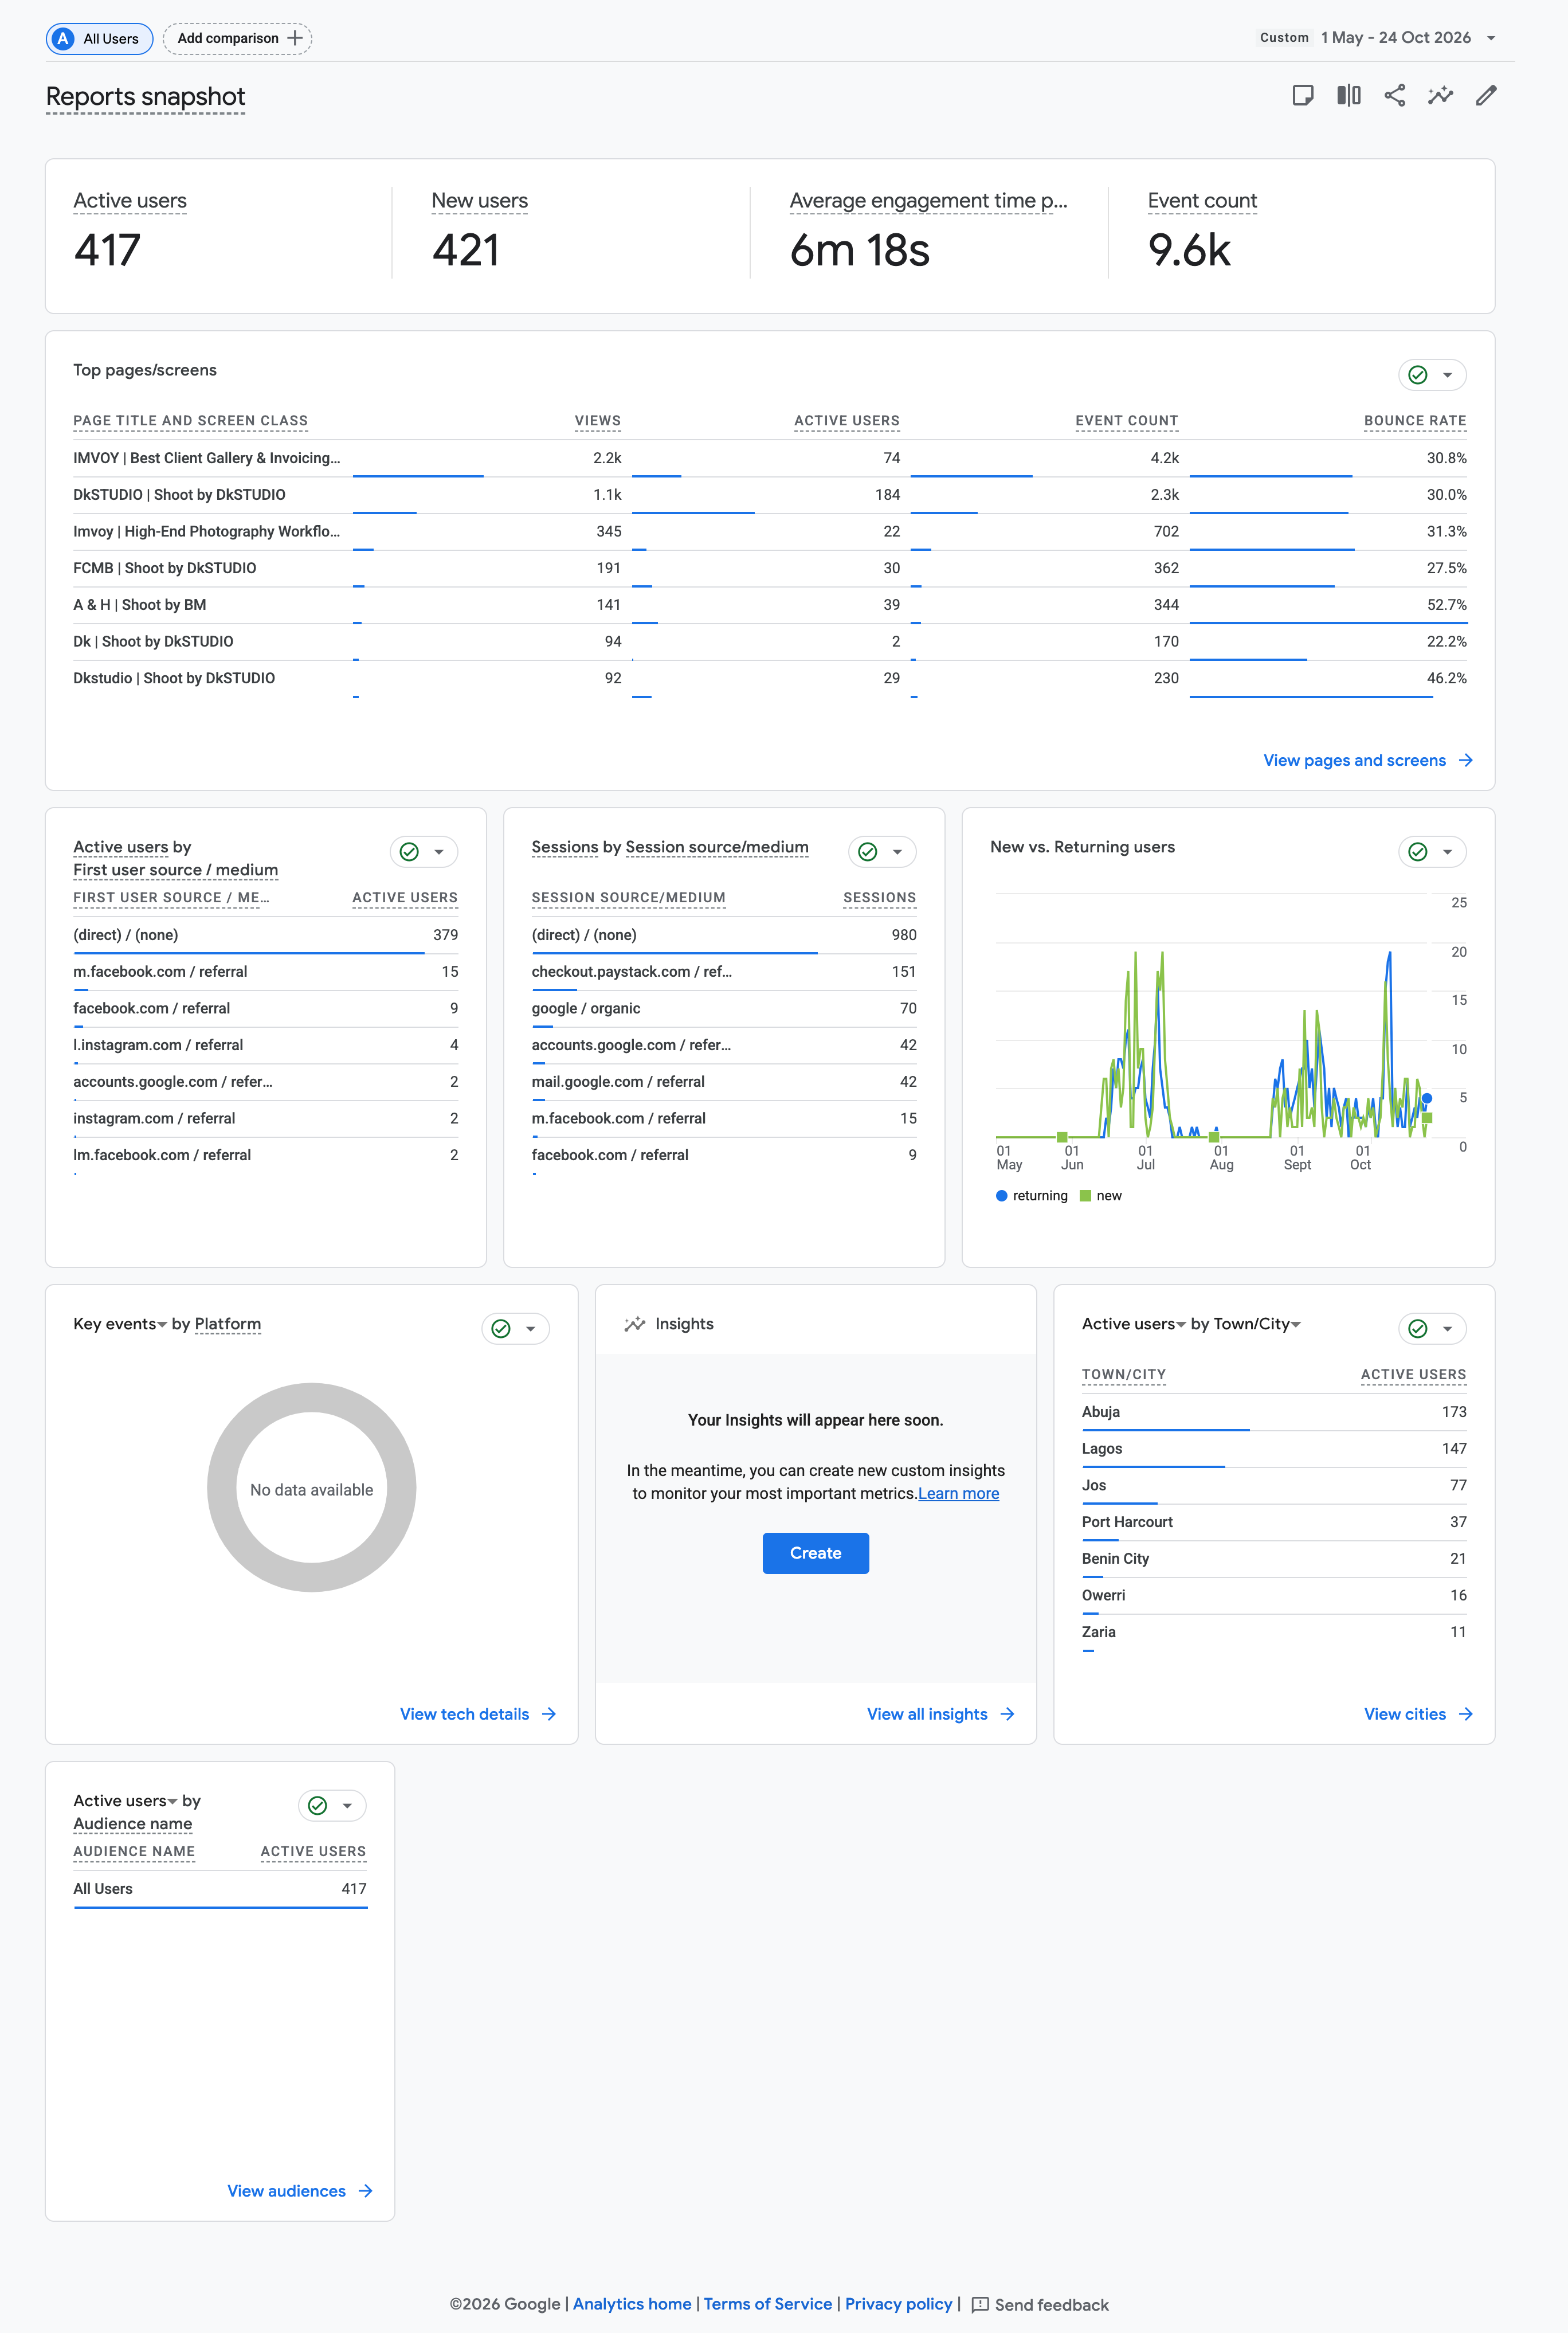Open View tech details link
This screenshot has width=1568, height=2333.
tap(477, 1715)
